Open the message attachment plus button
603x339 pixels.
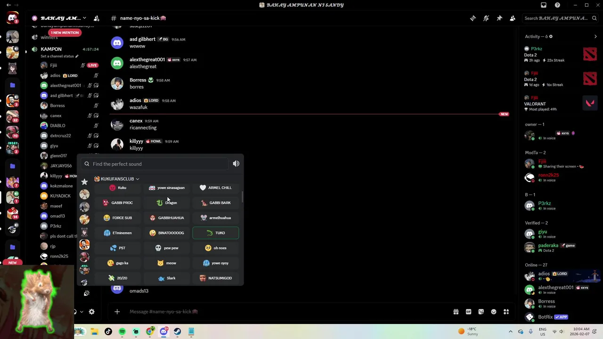pos(117,312)
